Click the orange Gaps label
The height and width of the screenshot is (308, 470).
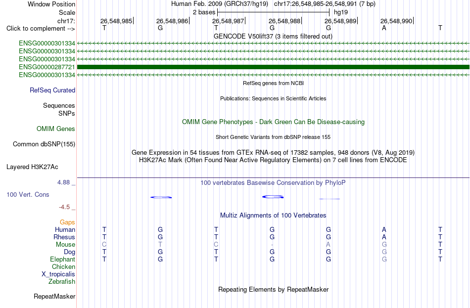click(x=67, y=222)
